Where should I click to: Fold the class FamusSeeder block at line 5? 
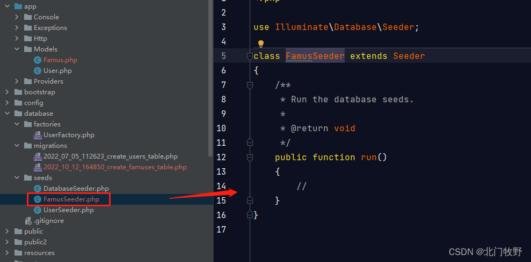pyautogui.click(x=250, y=56)
